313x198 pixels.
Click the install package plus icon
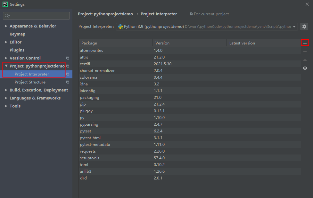pyautogui.click(x=305, y=43)
